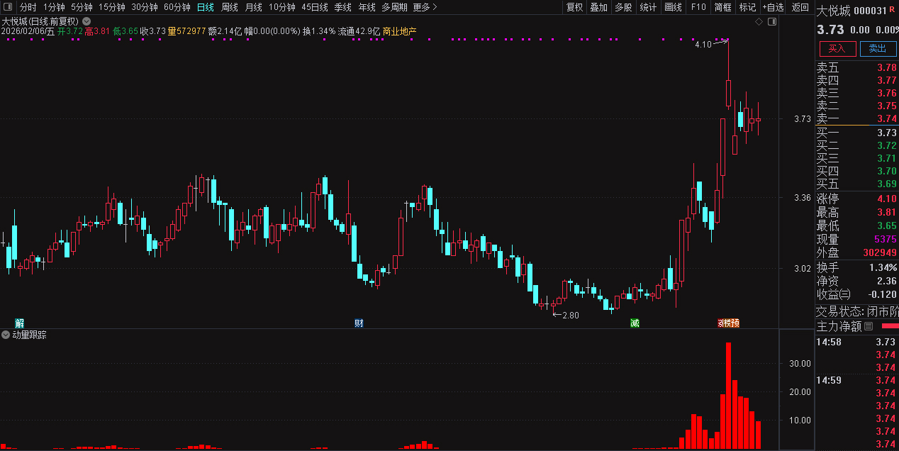Open the 多股 multi-stock view
This screenshot has height=451, width=899.
click(x=623, y=7)
